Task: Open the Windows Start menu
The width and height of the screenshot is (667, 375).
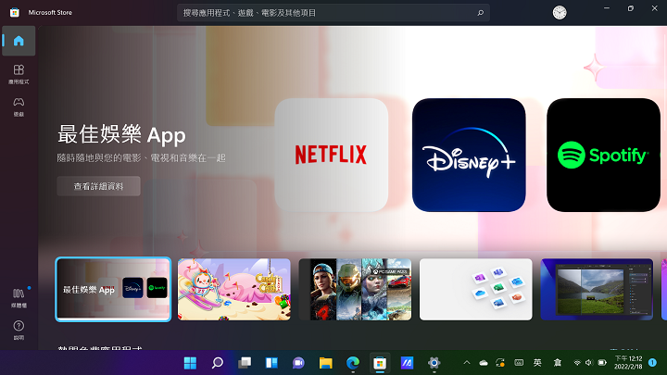Action: pyautogui.click(x=190, y=363)
